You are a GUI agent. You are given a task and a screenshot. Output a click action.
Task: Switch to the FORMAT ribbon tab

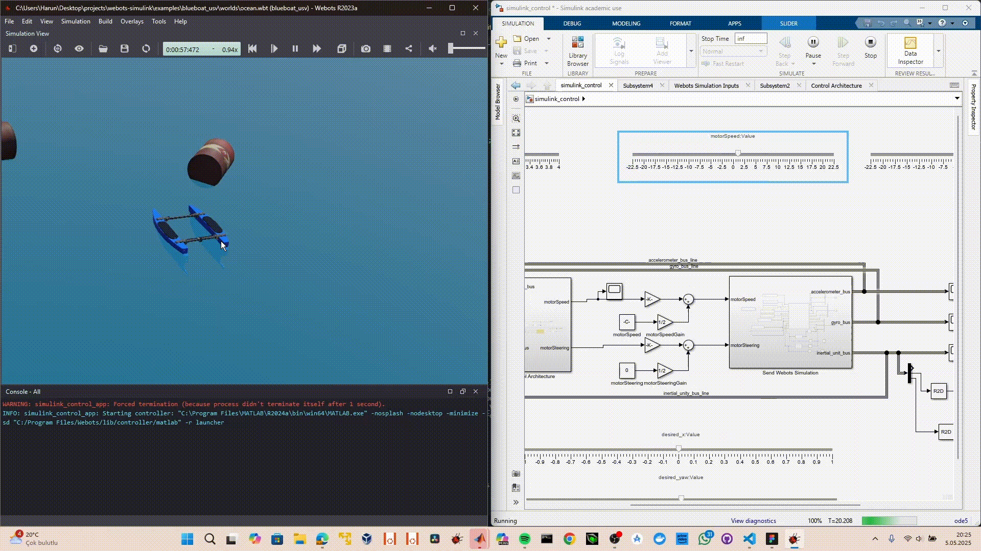click(681, 23)
